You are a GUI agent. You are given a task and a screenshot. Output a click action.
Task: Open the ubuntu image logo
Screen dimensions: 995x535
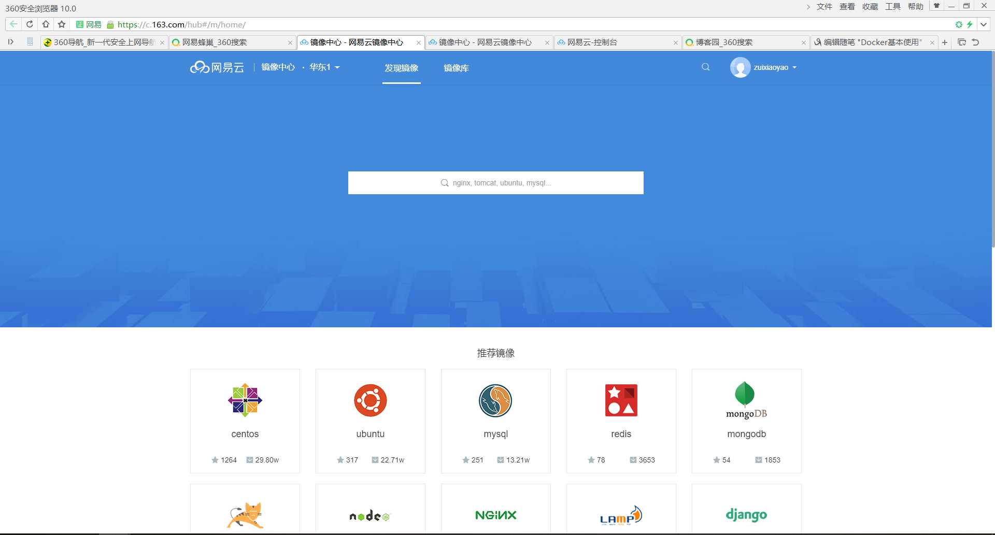coord(371,400)
